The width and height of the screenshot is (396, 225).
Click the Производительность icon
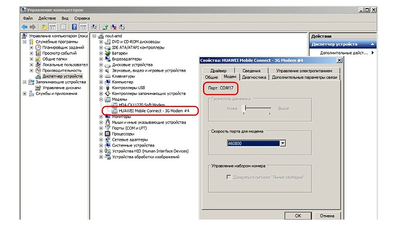click(38, 71)
